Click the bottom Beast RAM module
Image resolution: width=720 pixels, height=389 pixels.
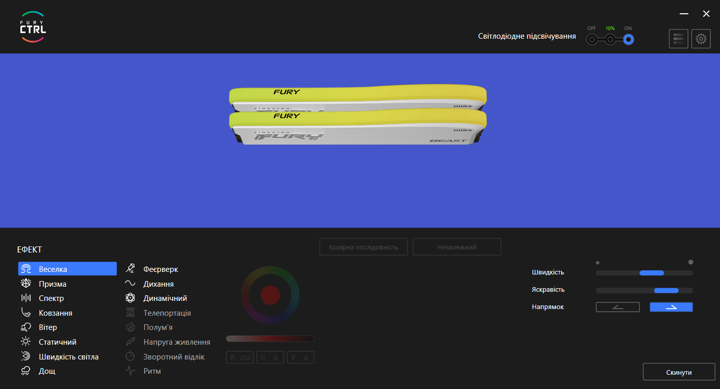[358, 127]
